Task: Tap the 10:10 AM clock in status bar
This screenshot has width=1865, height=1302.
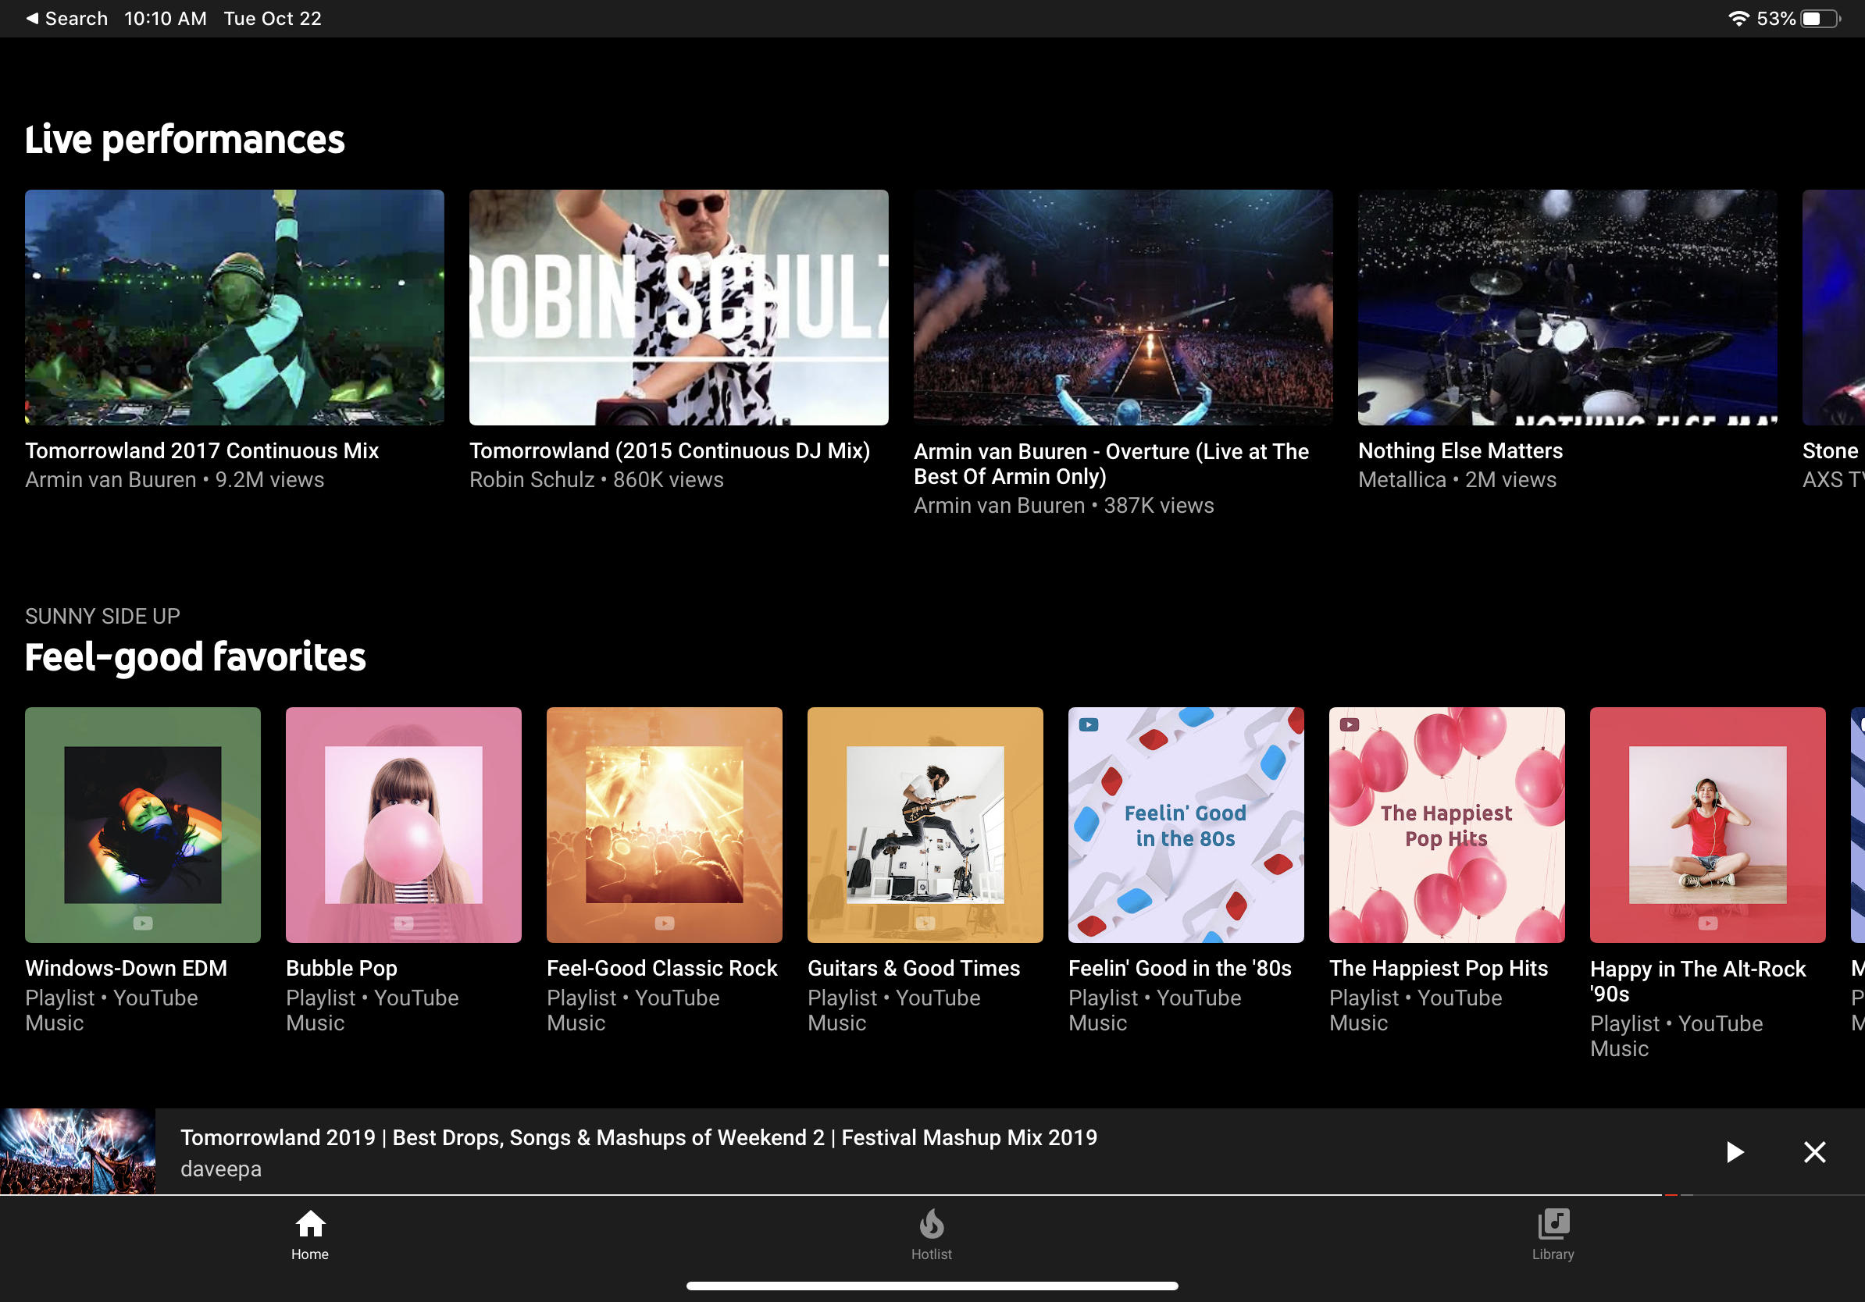Action: [166, 19]
